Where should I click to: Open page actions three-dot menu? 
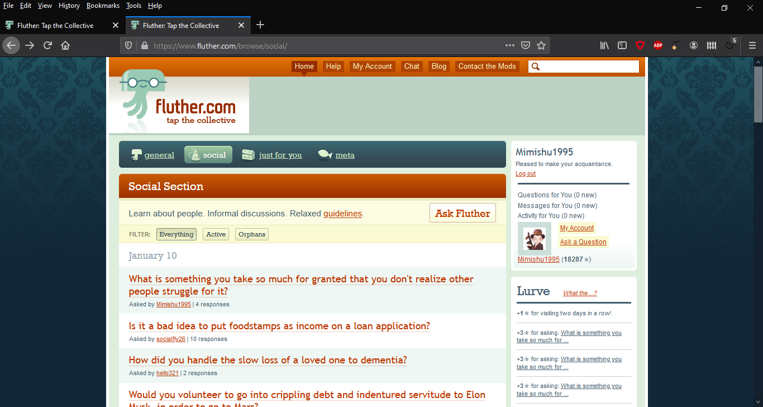coord(510,45)
